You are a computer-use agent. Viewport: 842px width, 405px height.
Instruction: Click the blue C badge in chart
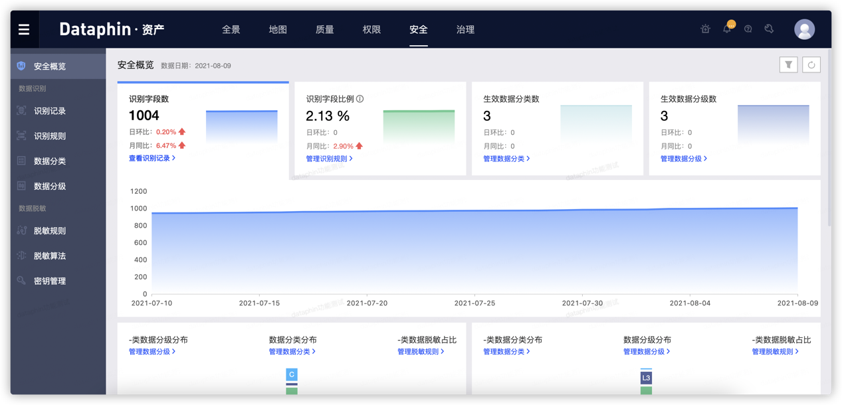point(292,374)
